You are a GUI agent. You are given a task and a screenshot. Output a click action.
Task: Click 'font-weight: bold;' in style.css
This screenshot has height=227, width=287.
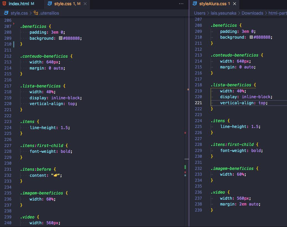(x=51, y=151)
